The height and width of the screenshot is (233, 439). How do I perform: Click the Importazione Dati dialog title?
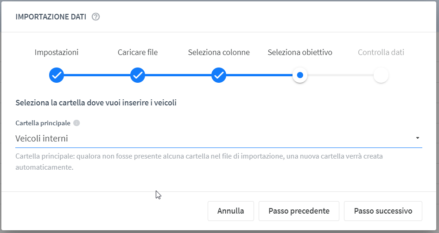tap(51, 17)
